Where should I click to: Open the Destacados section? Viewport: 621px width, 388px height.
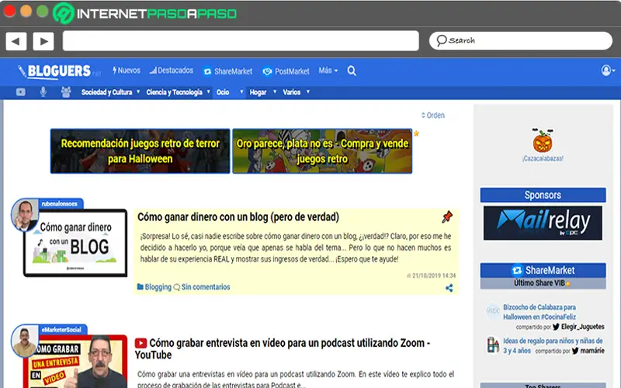coord(172,71)
